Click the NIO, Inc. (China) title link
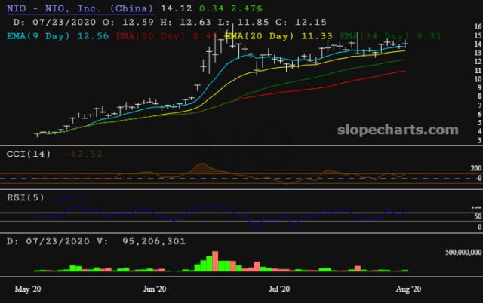 77,9
